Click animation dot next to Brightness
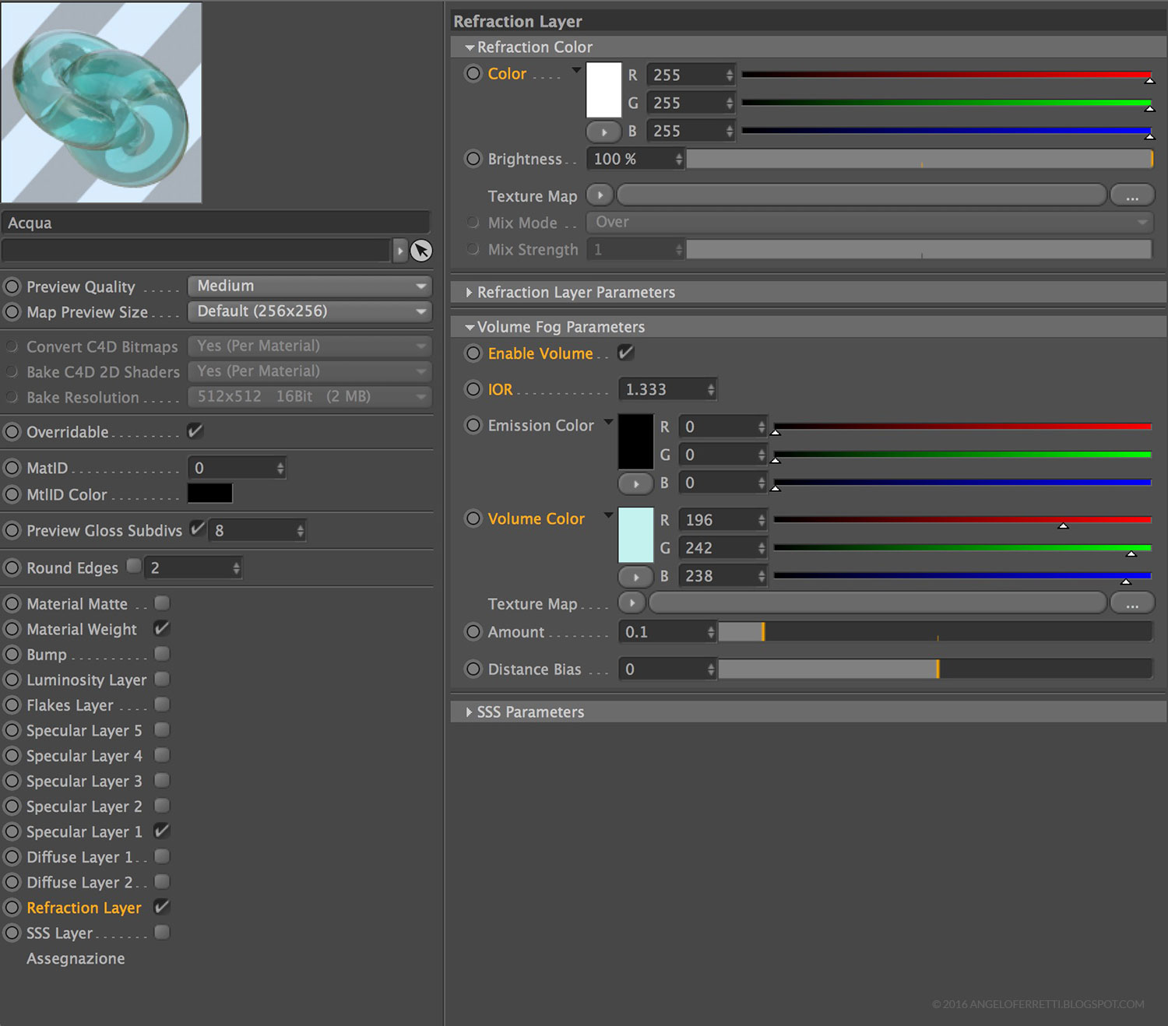 coord(473,159)
